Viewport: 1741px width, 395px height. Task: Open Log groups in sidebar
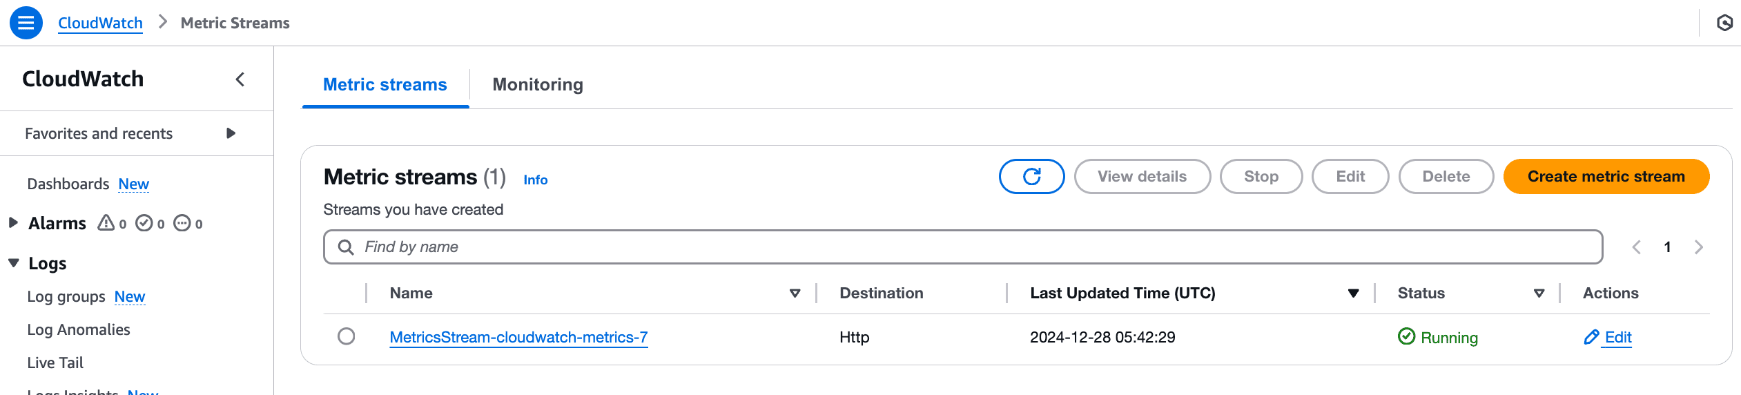tap(66, 296)
